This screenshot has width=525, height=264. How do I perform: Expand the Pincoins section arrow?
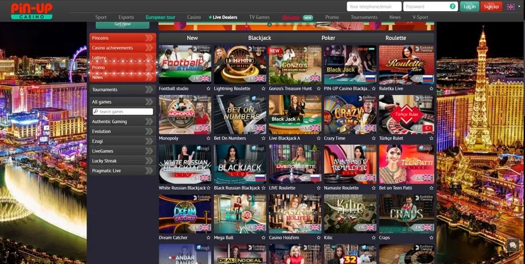(149, 38)
